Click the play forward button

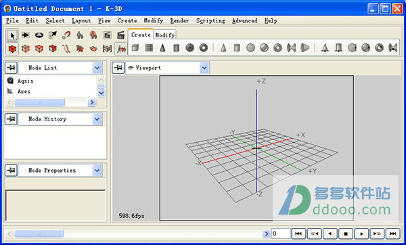click(361, 233)
